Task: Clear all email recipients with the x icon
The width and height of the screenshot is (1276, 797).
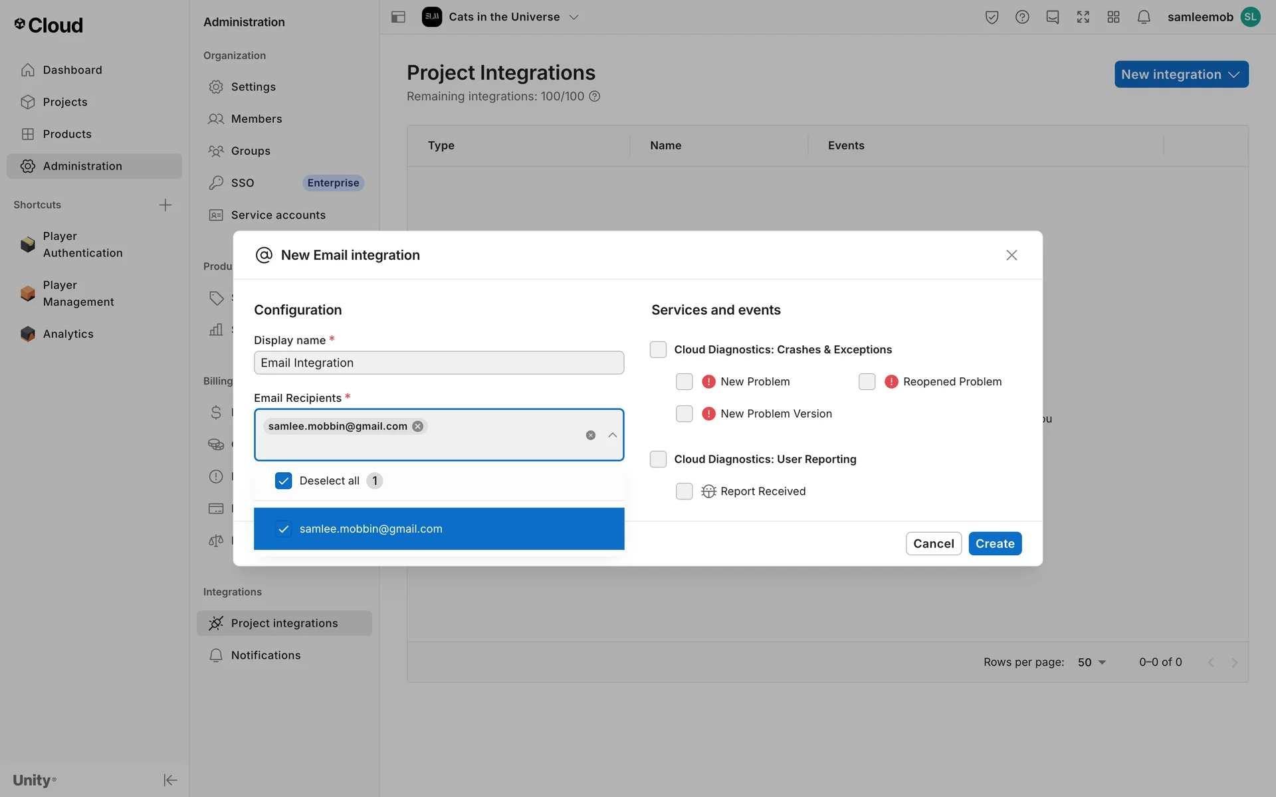Action: 590,435
